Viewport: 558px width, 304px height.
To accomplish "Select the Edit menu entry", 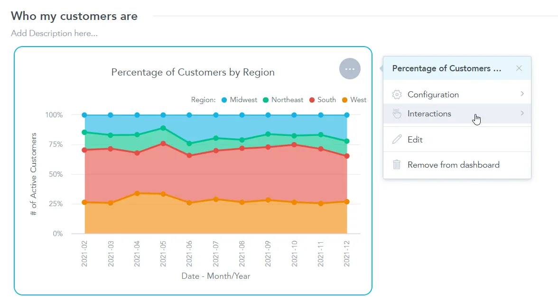I will click(416, 139).
